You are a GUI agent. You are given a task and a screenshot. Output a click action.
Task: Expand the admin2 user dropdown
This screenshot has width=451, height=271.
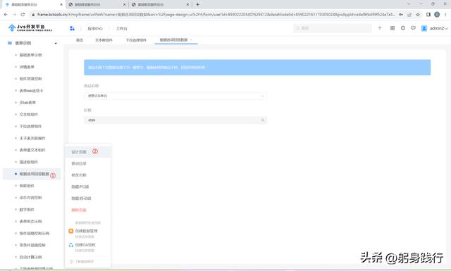click(439, 28)
